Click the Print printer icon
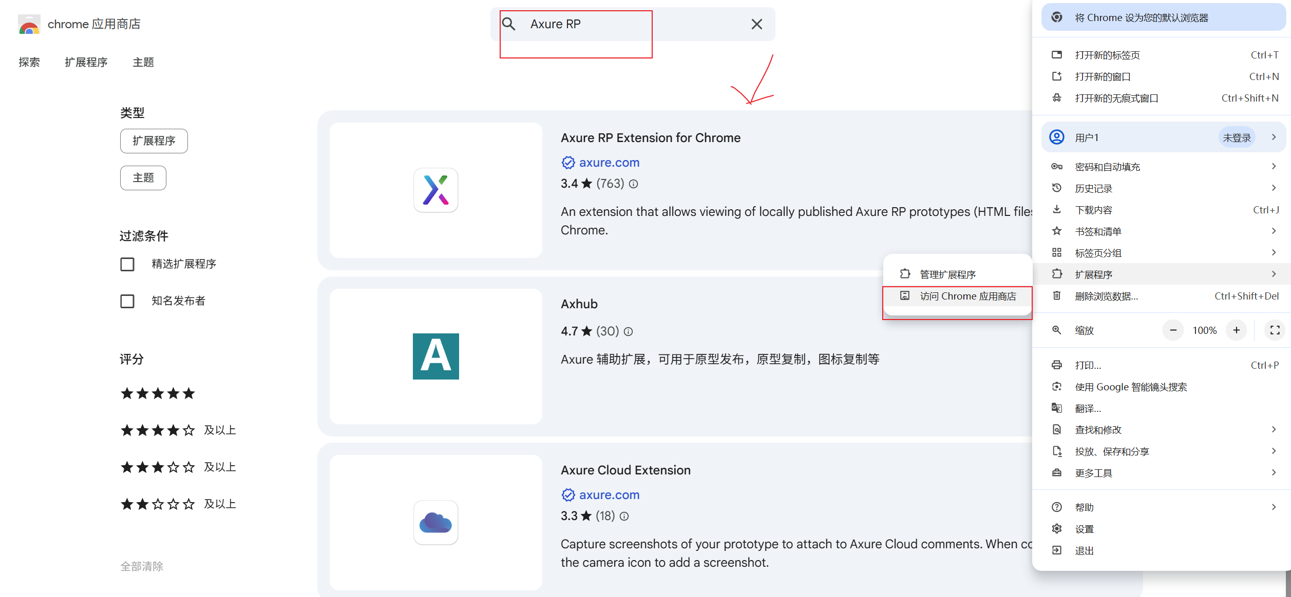The image size is (1291, 597). (1057, 365)
